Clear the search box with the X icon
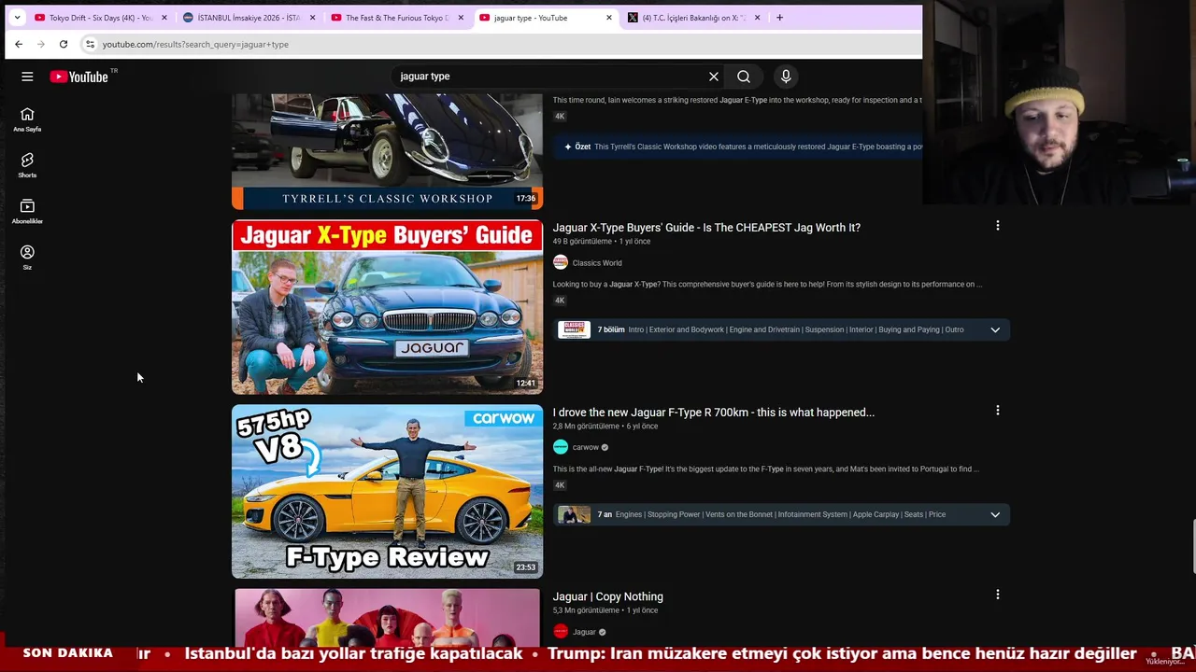 pos(714,77)
